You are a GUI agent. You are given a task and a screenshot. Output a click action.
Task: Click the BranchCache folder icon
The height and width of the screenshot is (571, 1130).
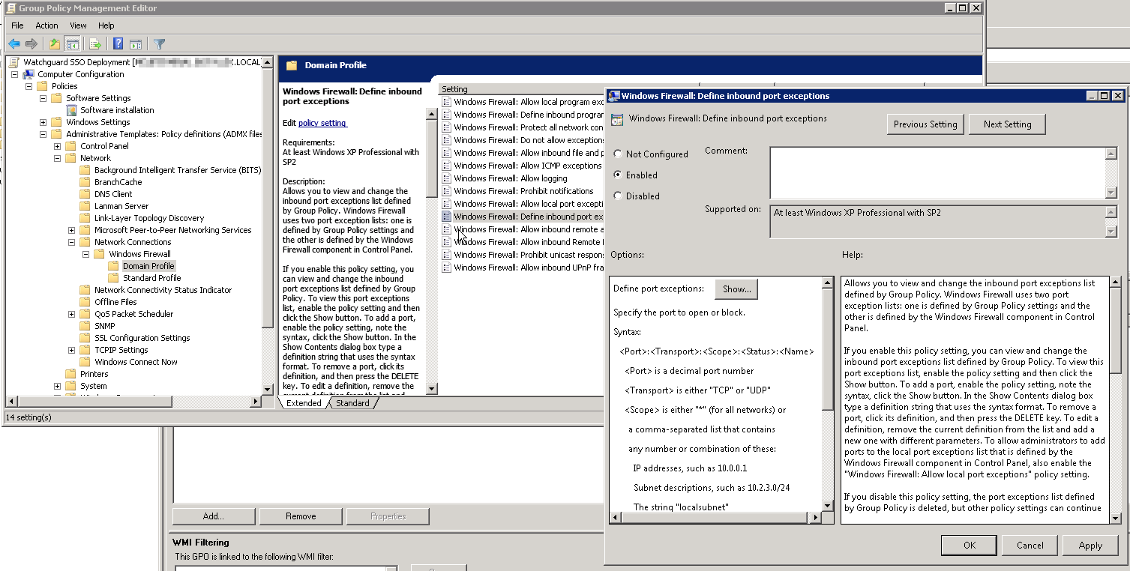coord(85,182)
